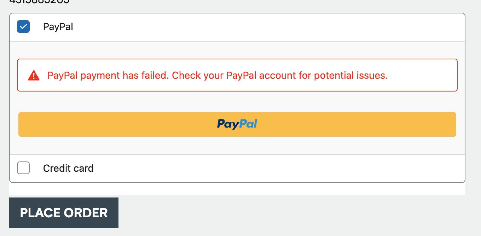Click the red PayPal failure error message
This screenshot has height=236, width=481.
(218, 75)
